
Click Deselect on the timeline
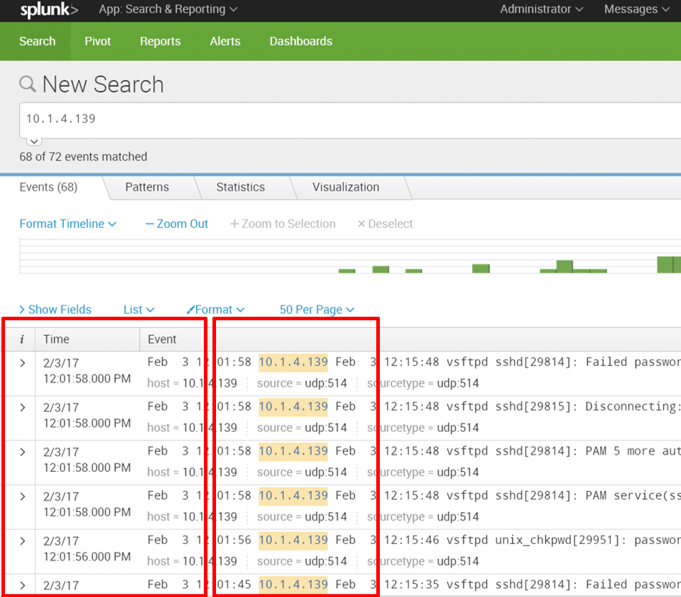385,224
